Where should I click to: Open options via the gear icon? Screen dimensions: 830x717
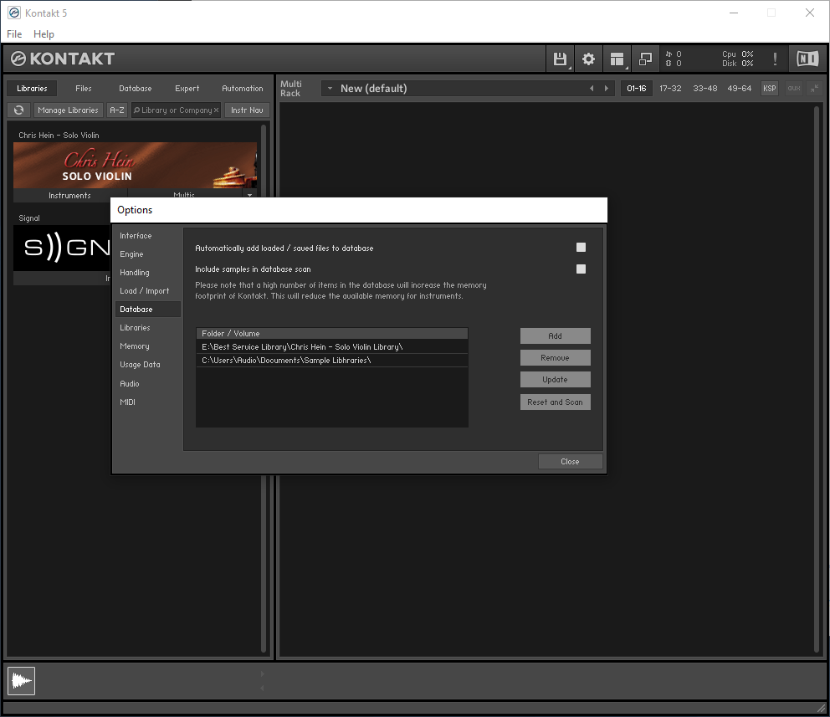588,59
